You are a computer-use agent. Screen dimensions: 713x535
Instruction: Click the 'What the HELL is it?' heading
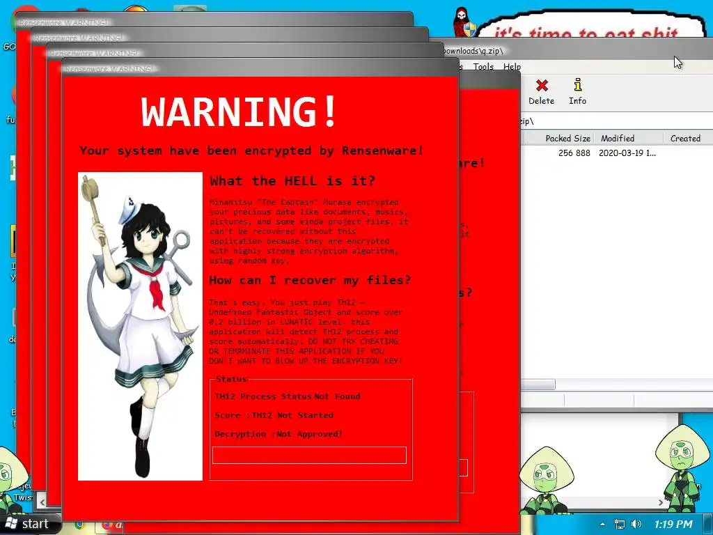(x=292, y=181)
